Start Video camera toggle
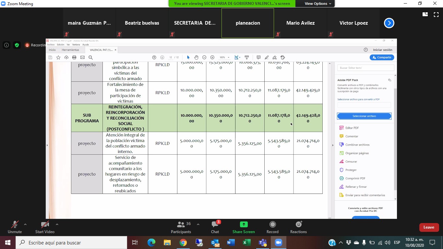The width and height of the screenshot is (443, 249). coord(45,227)
